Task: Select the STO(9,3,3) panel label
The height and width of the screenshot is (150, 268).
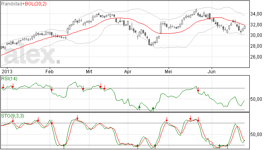Action: point(12,116)
